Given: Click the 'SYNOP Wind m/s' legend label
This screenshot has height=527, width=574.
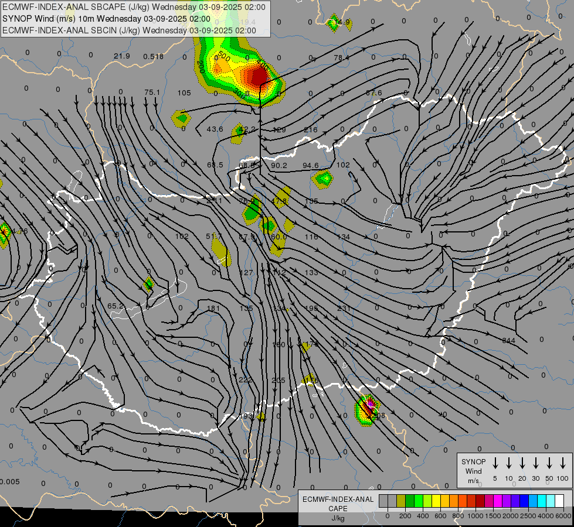Looking at the screenshot, I should click(x=473, y=471).
